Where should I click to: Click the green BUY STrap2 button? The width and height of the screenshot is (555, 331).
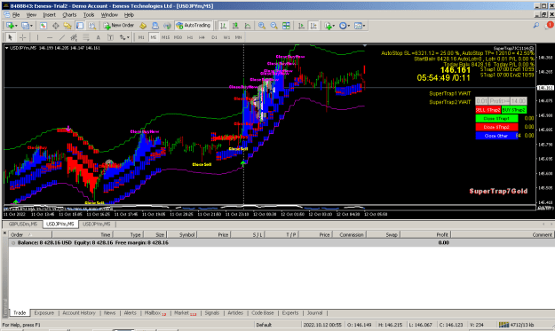(514, 110)
